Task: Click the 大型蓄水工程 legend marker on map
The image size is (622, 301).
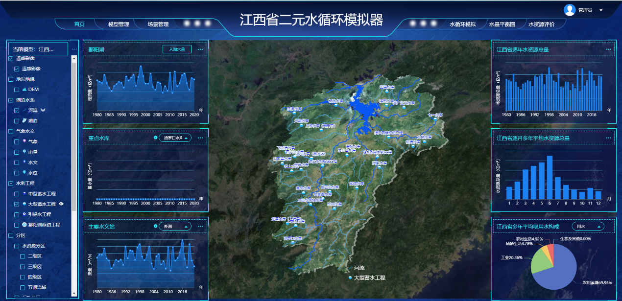Action: 350,278
